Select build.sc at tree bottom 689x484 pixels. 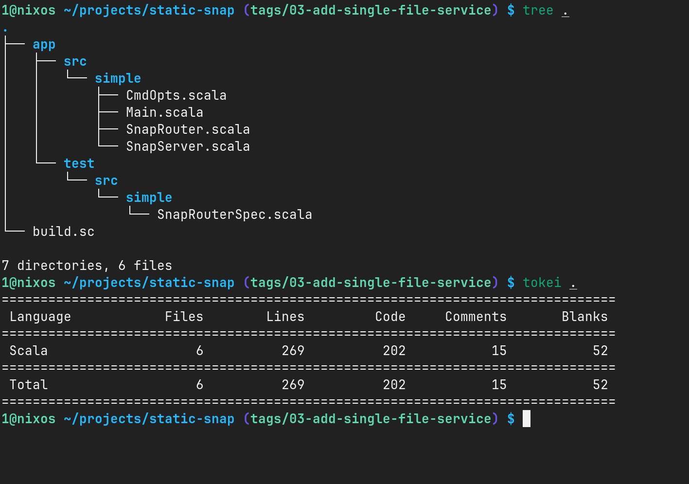click(63, 232)
